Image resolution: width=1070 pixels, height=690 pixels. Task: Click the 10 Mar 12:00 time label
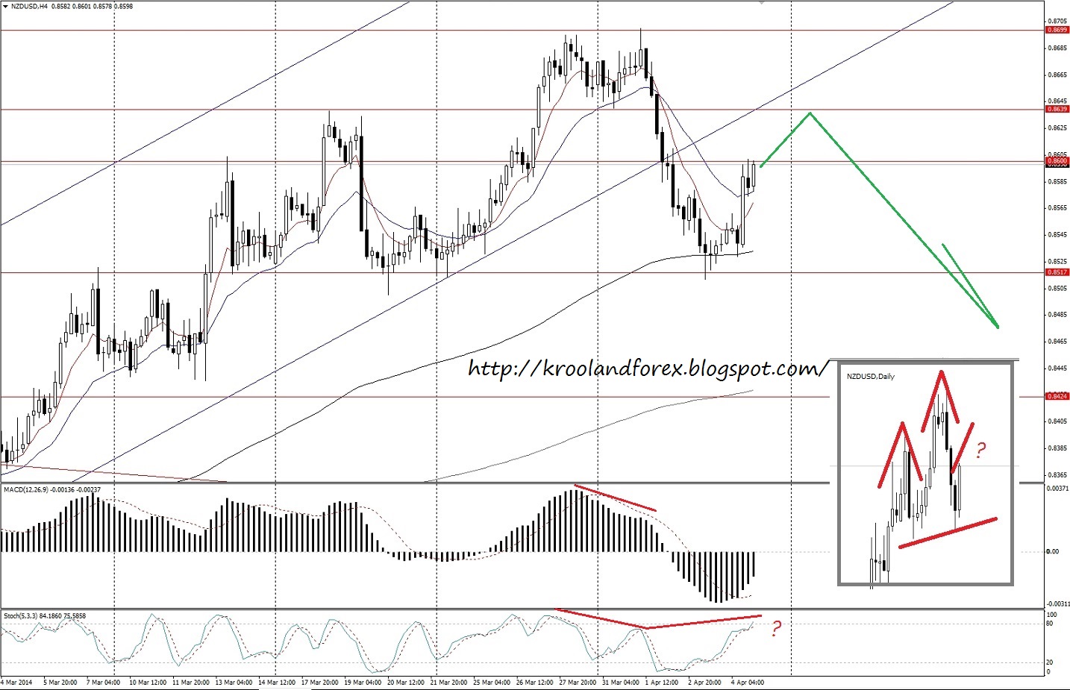(148, 682)
